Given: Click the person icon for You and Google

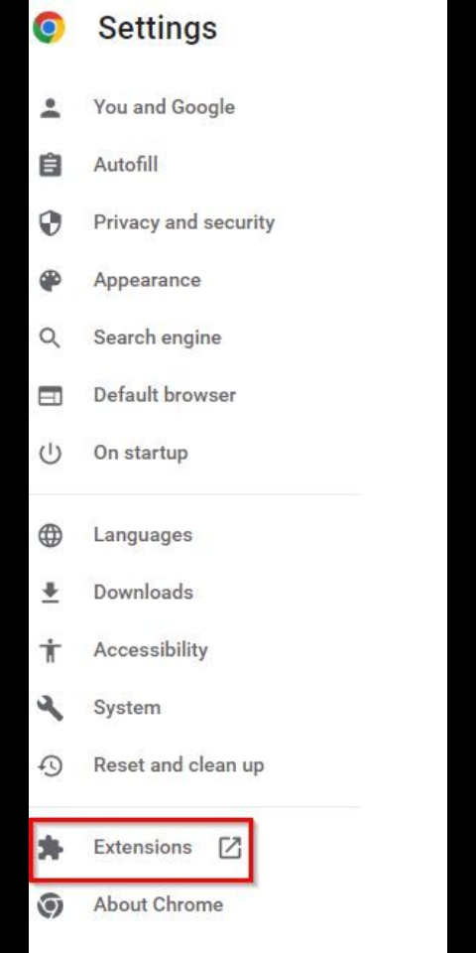Looking at the screenshot, I should pos(50,107).
